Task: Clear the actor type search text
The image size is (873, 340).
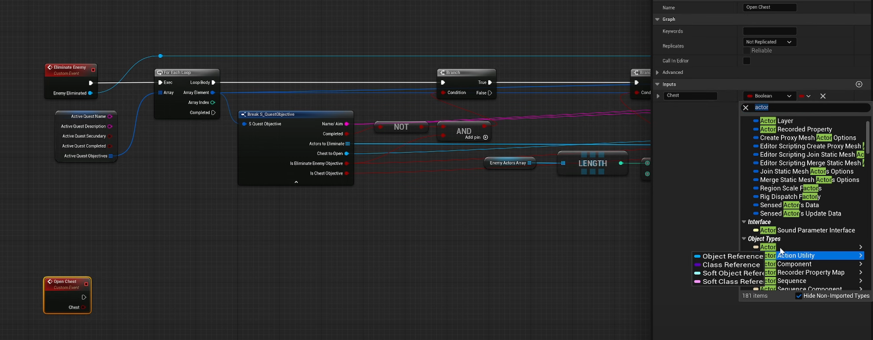Action: [x=746, y=108]
